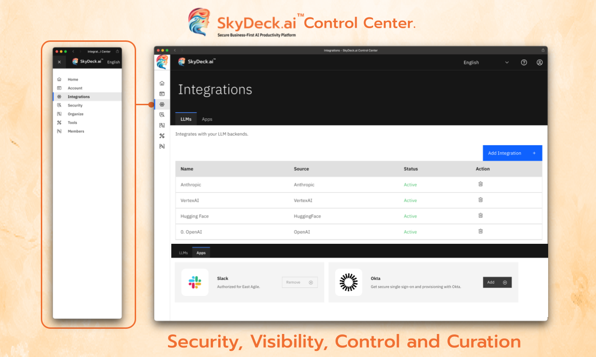The height and width of the screenshot is (357, 596).
Task: Click the VertexAI source cell
Action: pos(303,201)
